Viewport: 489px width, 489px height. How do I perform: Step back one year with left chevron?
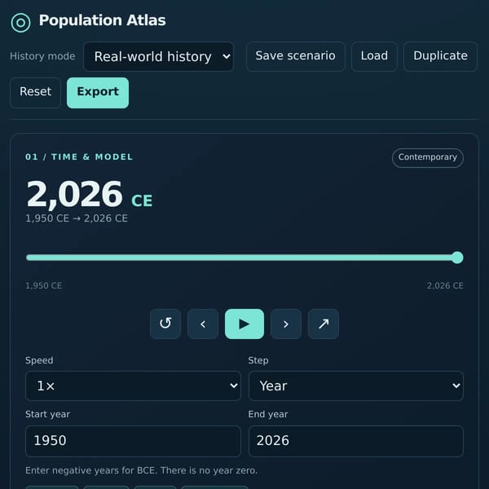coord(203,324)
